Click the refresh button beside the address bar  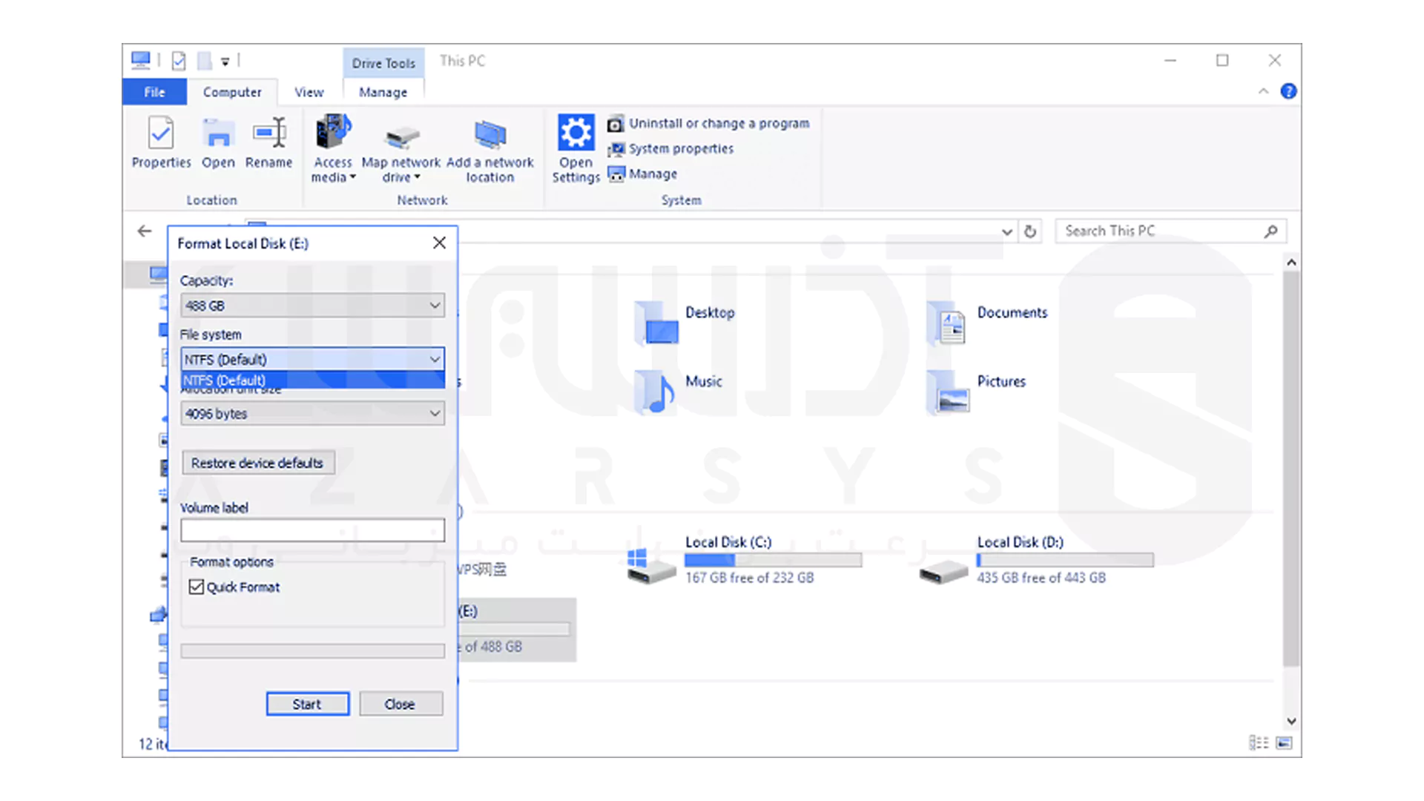point(1030,231)
